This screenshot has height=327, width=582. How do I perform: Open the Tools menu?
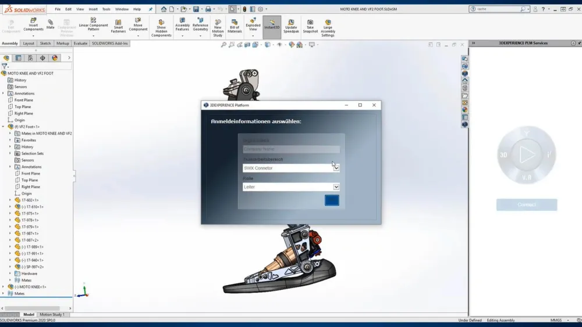[106, 9]
